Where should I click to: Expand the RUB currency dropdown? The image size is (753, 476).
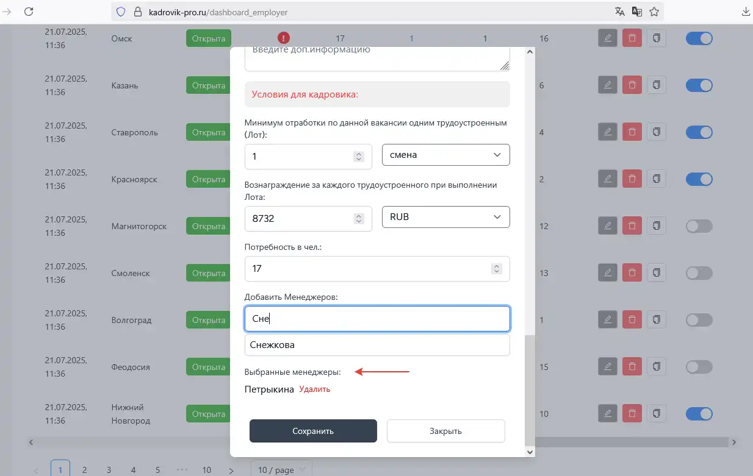coord(445,217)
